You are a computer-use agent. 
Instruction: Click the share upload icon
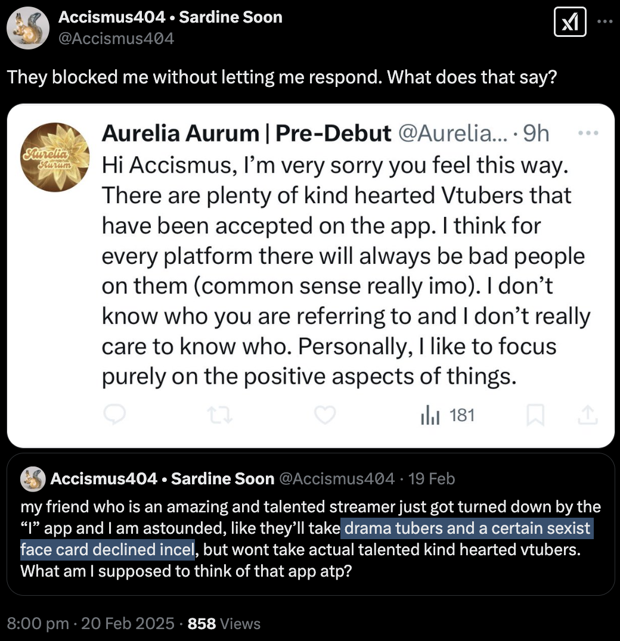[587, 415]
